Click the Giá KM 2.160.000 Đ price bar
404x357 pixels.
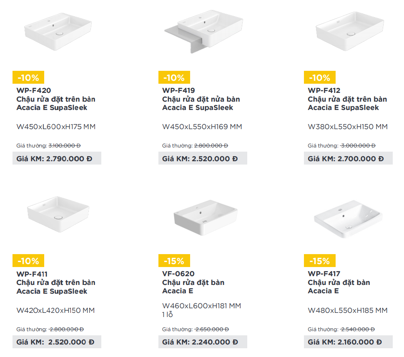pos(349,342)
